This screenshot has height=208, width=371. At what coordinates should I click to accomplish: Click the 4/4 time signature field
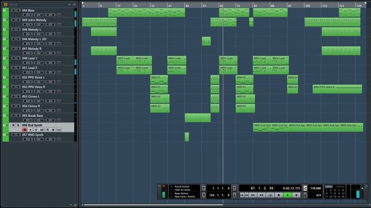click(318, 195)
